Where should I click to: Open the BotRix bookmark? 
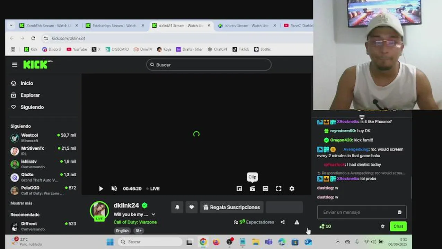point(262,49)
